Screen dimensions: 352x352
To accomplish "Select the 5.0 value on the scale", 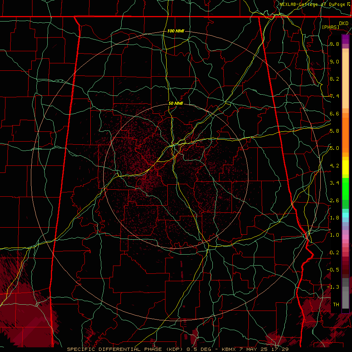I will 334,148.
